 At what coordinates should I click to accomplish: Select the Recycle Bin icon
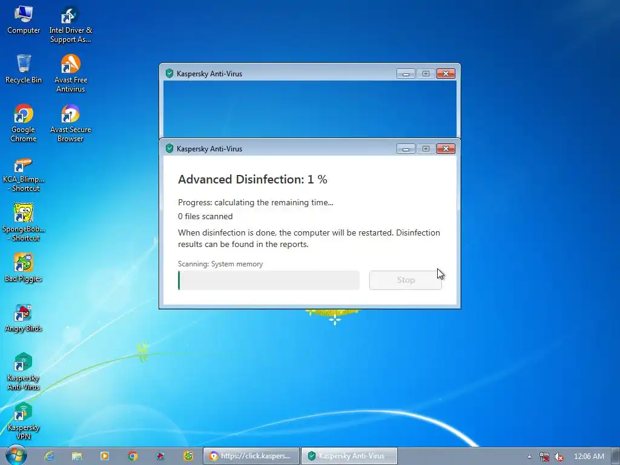click(x=24, y=69)
